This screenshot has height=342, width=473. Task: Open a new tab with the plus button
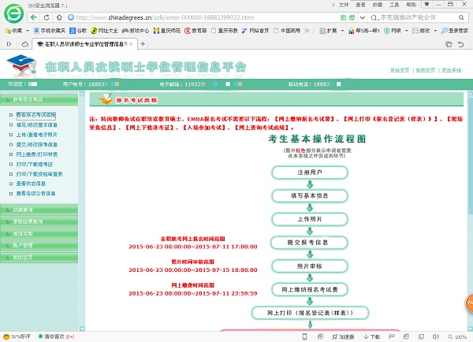[143, 44]
